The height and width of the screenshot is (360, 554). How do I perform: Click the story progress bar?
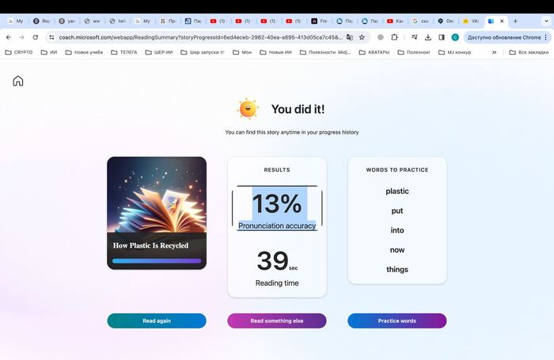(157, 260)
